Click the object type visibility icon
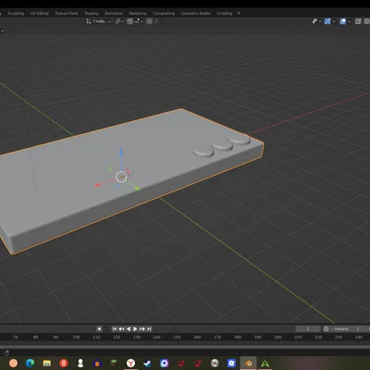The width and height of the screenshot is (370, 370). pyautogui.click(x=314, y=21)
